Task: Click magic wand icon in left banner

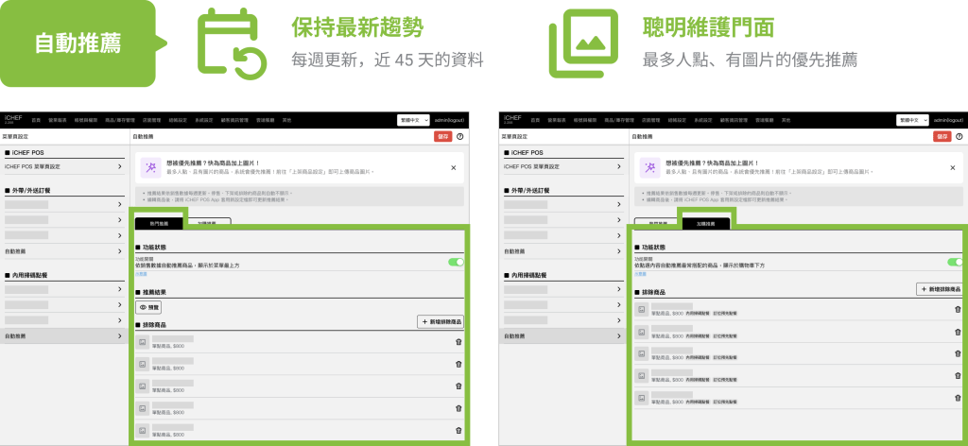Action: pyautogui.click(x=148, y=167)
